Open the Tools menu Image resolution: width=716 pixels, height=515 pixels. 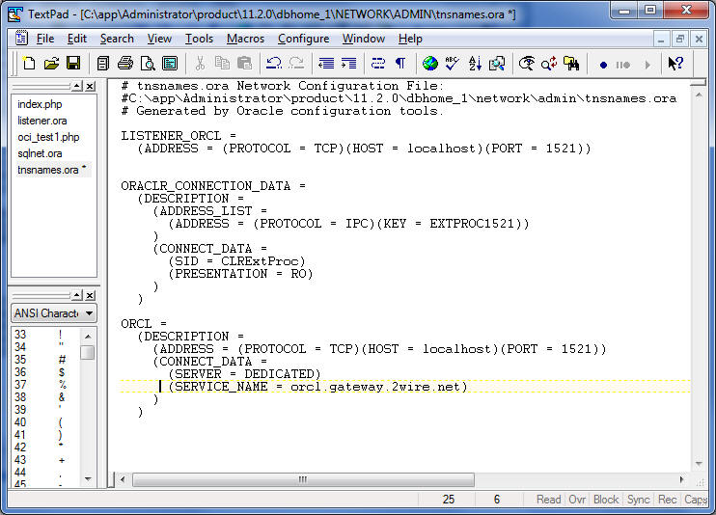click(x=199, y=39)
